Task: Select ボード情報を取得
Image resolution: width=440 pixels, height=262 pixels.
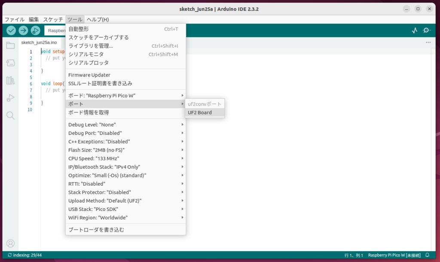Action: [x=125, y=112]
